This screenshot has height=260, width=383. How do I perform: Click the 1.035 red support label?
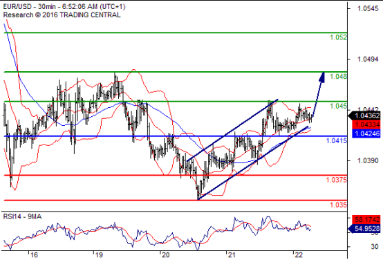point(338,205)
